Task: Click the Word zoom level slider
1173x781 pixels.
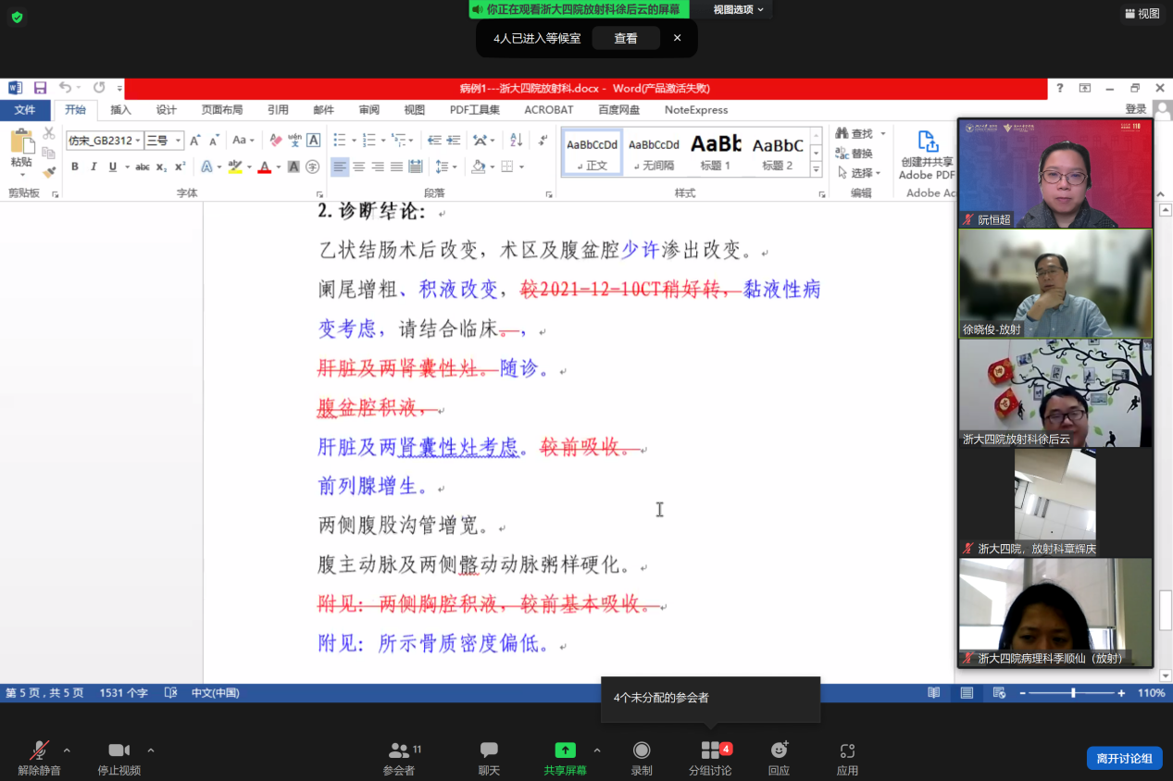Action: click(x=1073, y=693)
